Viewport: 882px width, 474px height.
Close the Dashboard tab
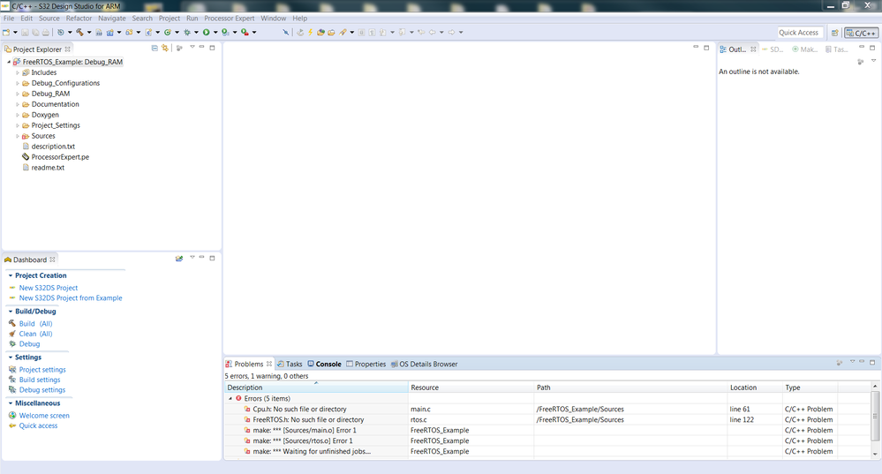coord(52,260)
